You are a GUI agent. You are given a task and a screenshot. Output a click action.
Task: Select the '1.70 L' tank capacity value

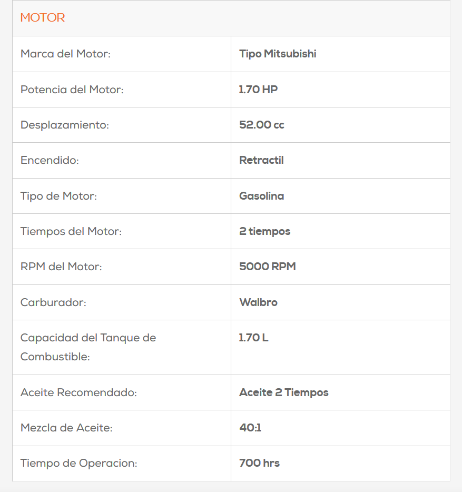point(253,338)
